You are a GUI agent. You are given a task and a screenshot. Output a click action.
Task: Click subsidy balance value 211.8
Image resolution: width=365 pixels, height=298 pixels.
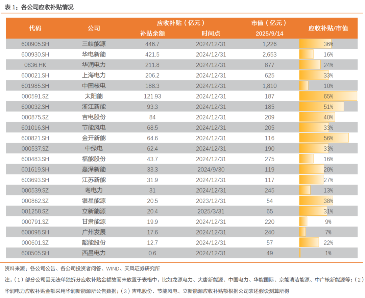tap(152, 65)
